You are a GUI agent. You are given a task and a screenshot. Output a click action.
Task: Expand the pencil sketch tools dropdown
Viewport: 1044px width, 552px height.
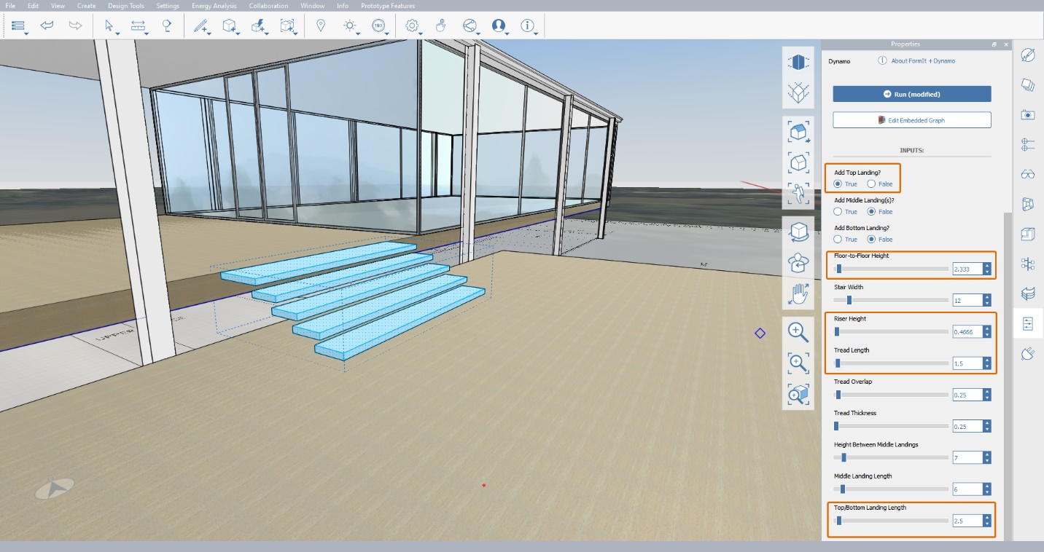pos(209,33)
